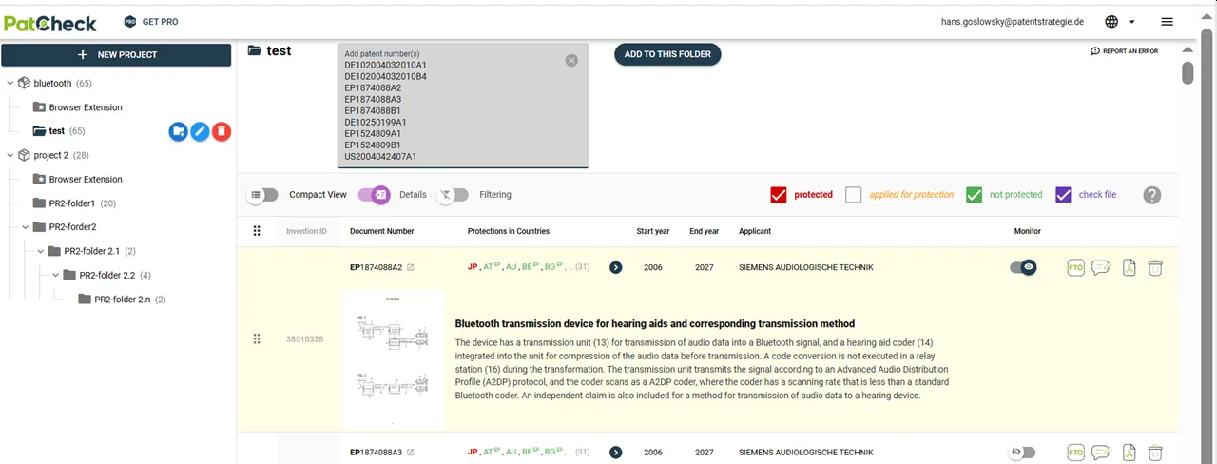The height and width of the screenshot is (464, 1217).
Task: Open Browser Extension folder under project 2
Action: point(86,179)
